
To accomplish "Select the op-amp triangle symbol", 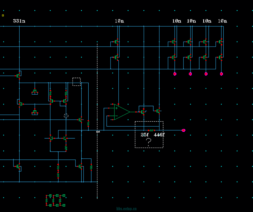I will (x=121, y=112).
